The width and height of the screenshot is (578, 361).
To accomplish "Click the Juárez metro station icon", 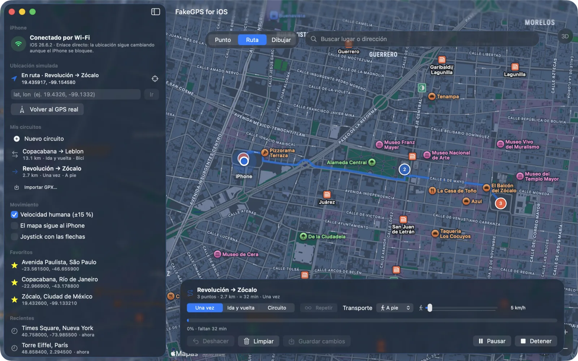I will 327,195.
